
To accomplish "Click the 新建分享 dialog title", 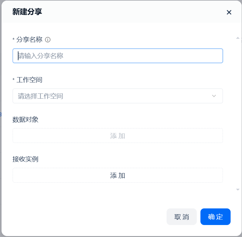I will coord(27,12).
